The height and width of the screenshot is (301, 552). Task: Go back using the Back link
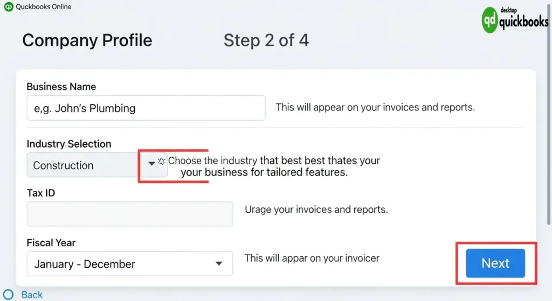pyautogui.click(x=32, y=295)
